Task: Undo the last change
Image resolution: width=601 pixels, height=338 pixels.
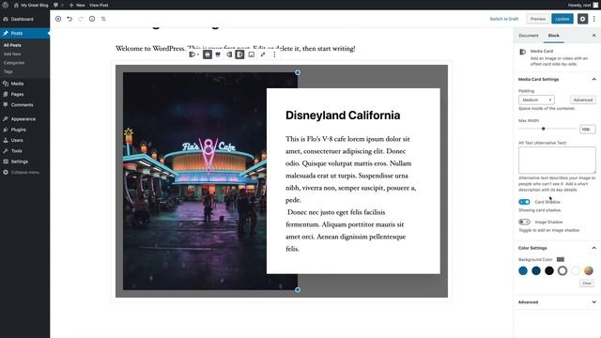Action: (69, 19)
